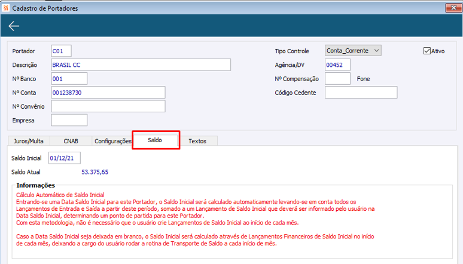
Task: Click the Nº Banco field
Action: tap(69, 78)
